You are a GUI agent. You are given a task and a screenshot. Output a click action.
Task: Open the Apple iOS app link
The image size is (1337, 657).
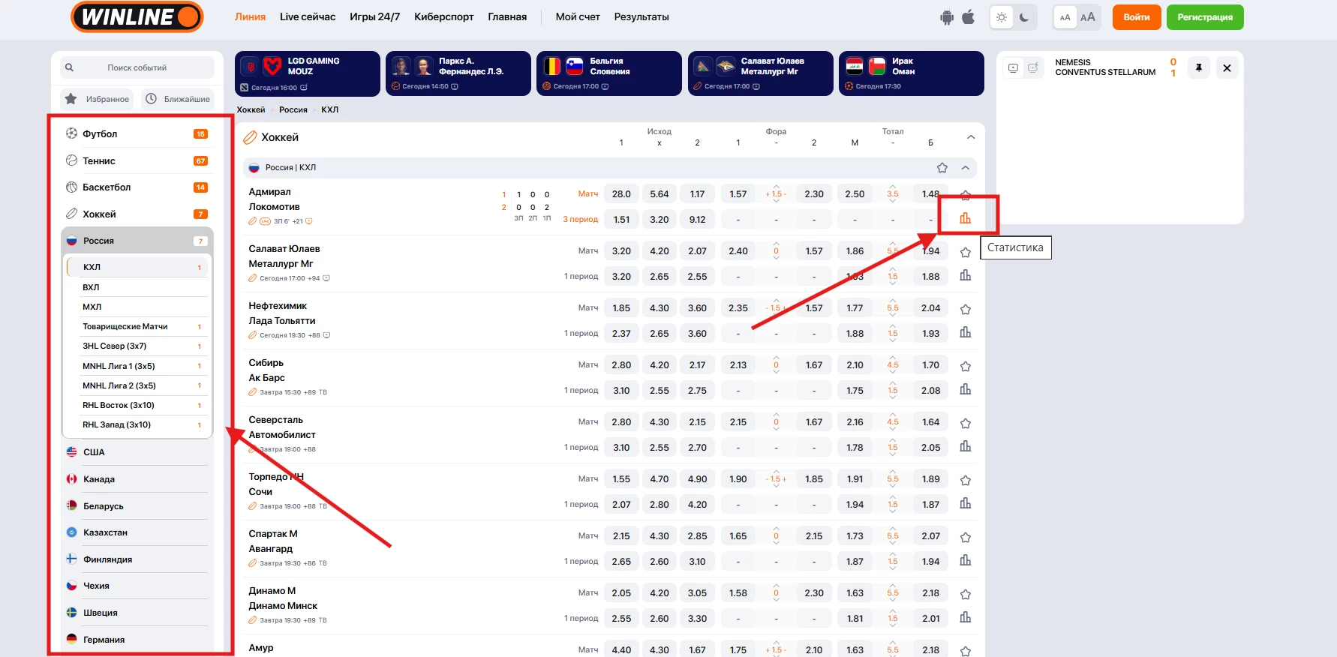[969, 17]
